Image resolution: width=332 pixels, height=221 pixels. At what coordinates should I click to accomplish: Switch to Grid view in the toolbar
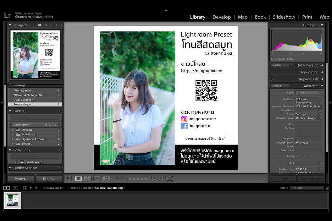69,179
